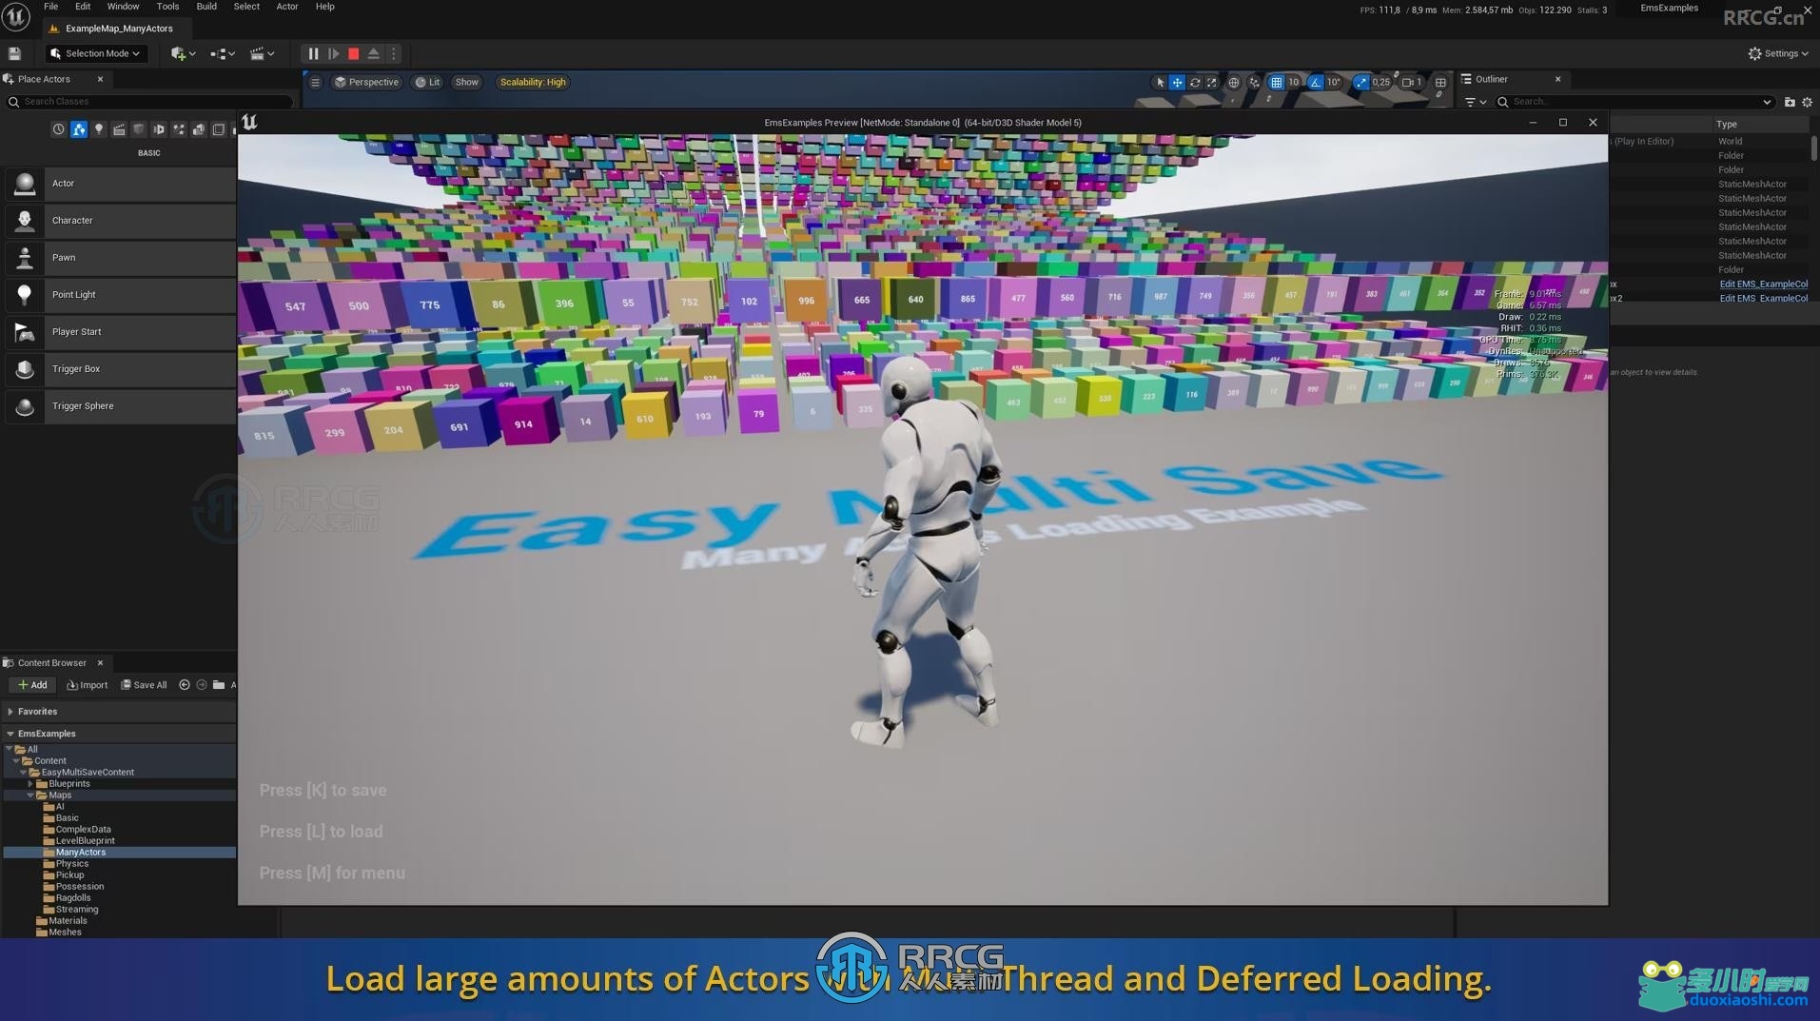The width and height of the screenshot is (1820, 1021).
Task: Open the quick add content dropdown
Action: (x=183, y=54)
